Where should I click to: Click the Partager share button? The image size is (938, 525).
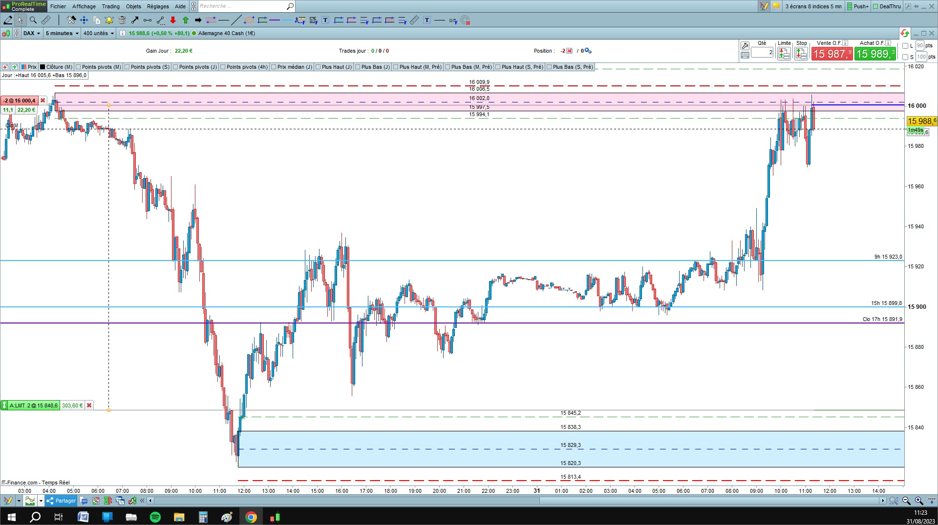click(x=61, y=501)
